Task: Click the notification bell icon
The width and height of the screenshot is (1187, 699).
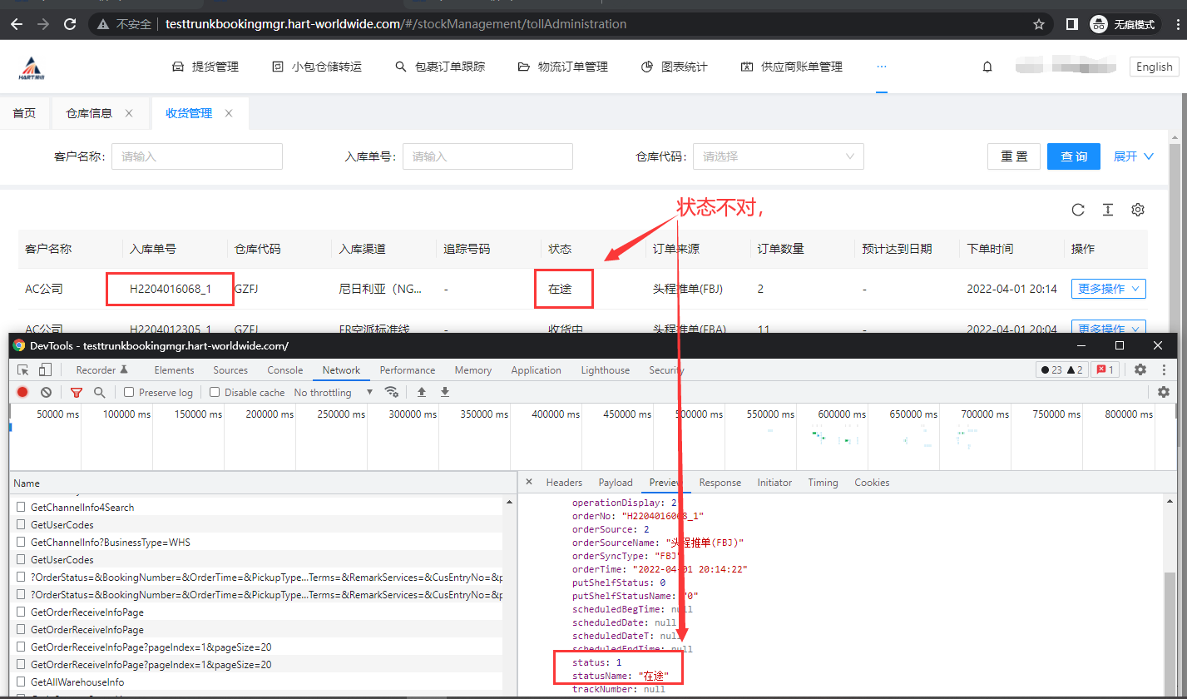Action: pyautogui.click(x=987, y=67)
